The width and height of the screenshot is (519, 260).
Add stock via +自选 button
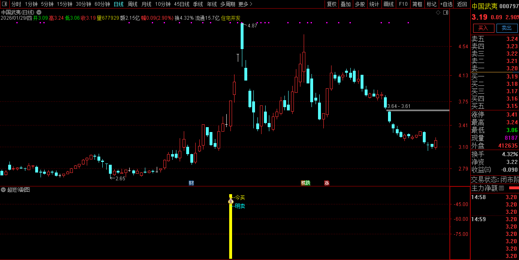447,4
